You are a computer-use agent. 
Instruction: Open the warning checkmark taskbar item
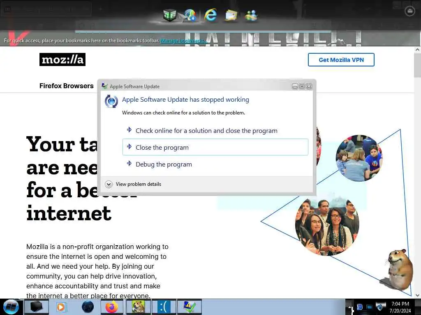[x=189, y=307]
